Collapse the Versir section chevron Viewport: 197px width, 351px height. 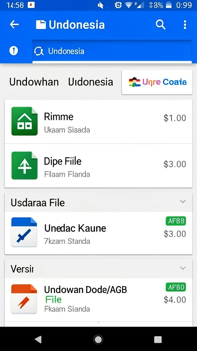(183, 268)
